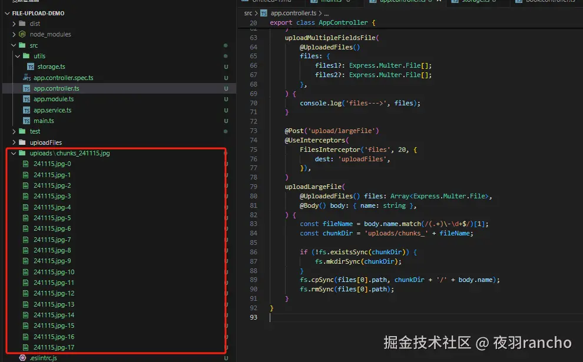This screenshot has height=362, width=583.
Task: Click the src breadcrumb segment
Action: click(248, 14)
